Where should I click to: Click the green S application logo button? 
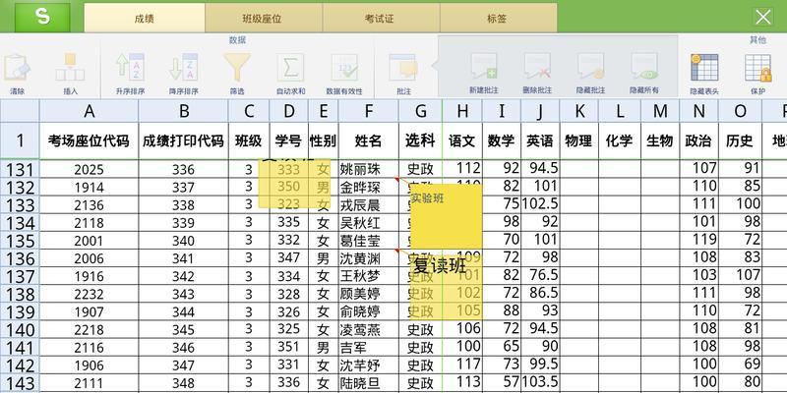(40, 17)
